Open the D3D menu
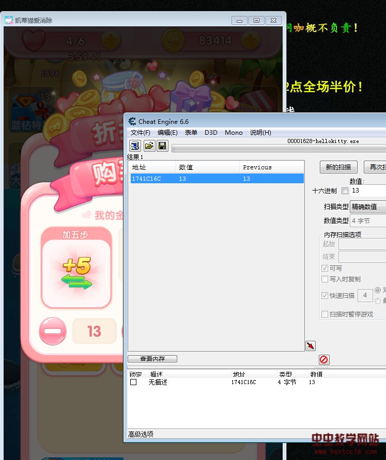Viewport: 386px width, 460px height. 211,133
